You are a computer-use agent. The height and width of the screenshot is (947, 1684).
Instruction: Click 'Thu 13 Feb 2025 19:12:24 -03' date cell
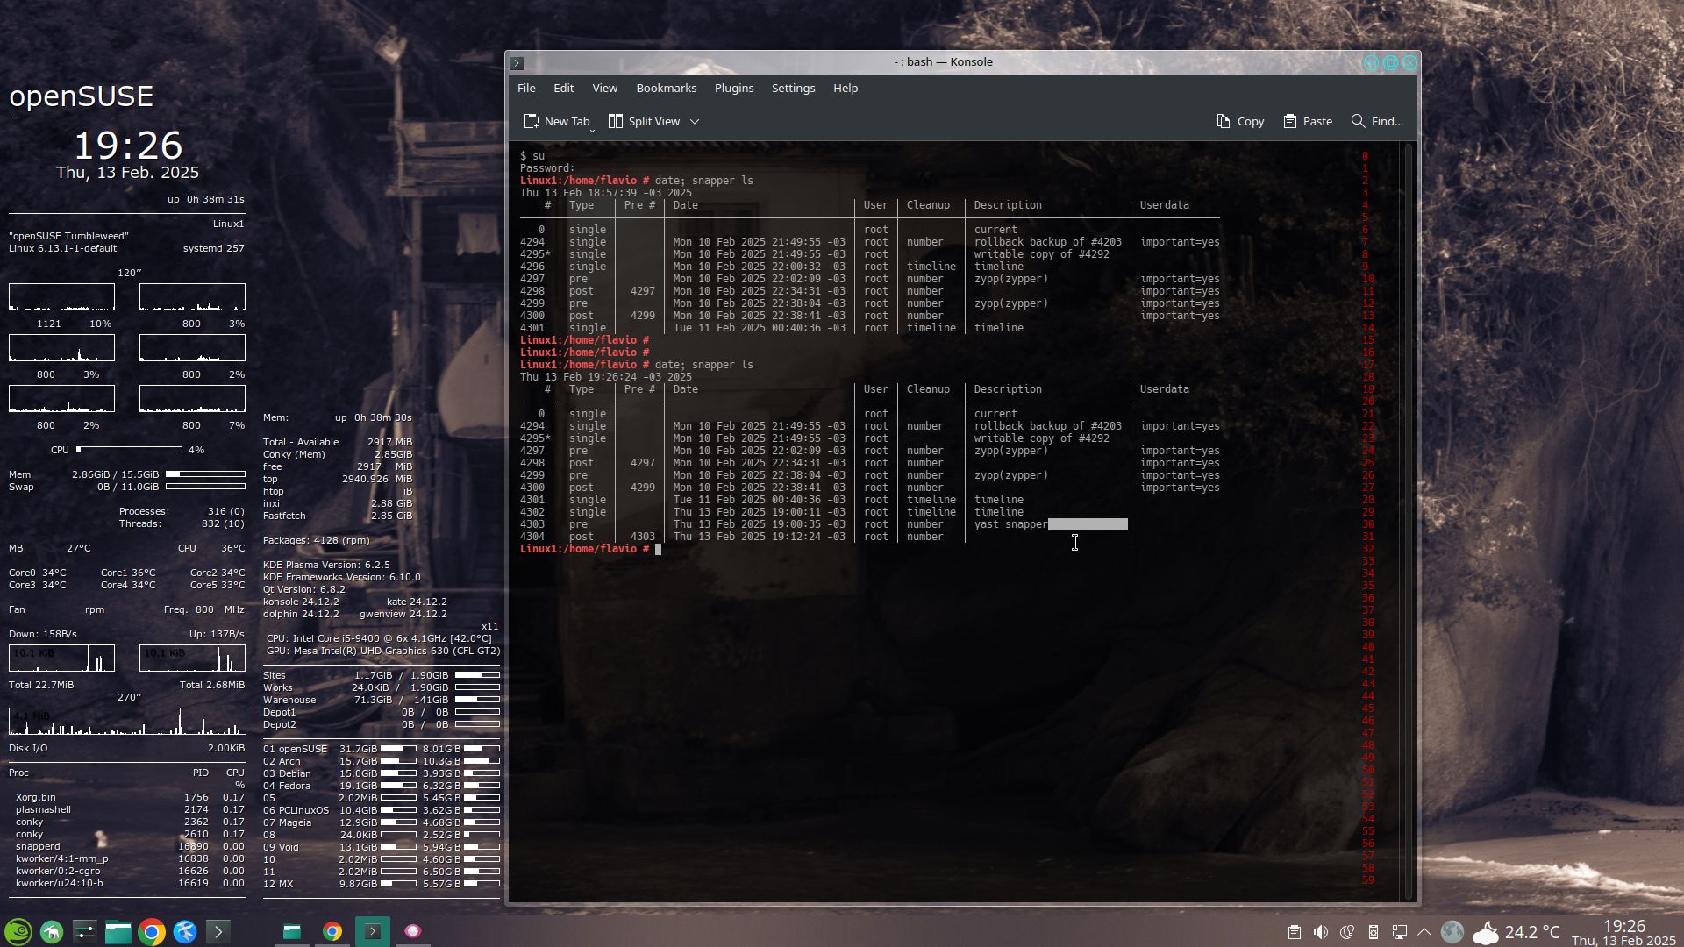[760, 537]
